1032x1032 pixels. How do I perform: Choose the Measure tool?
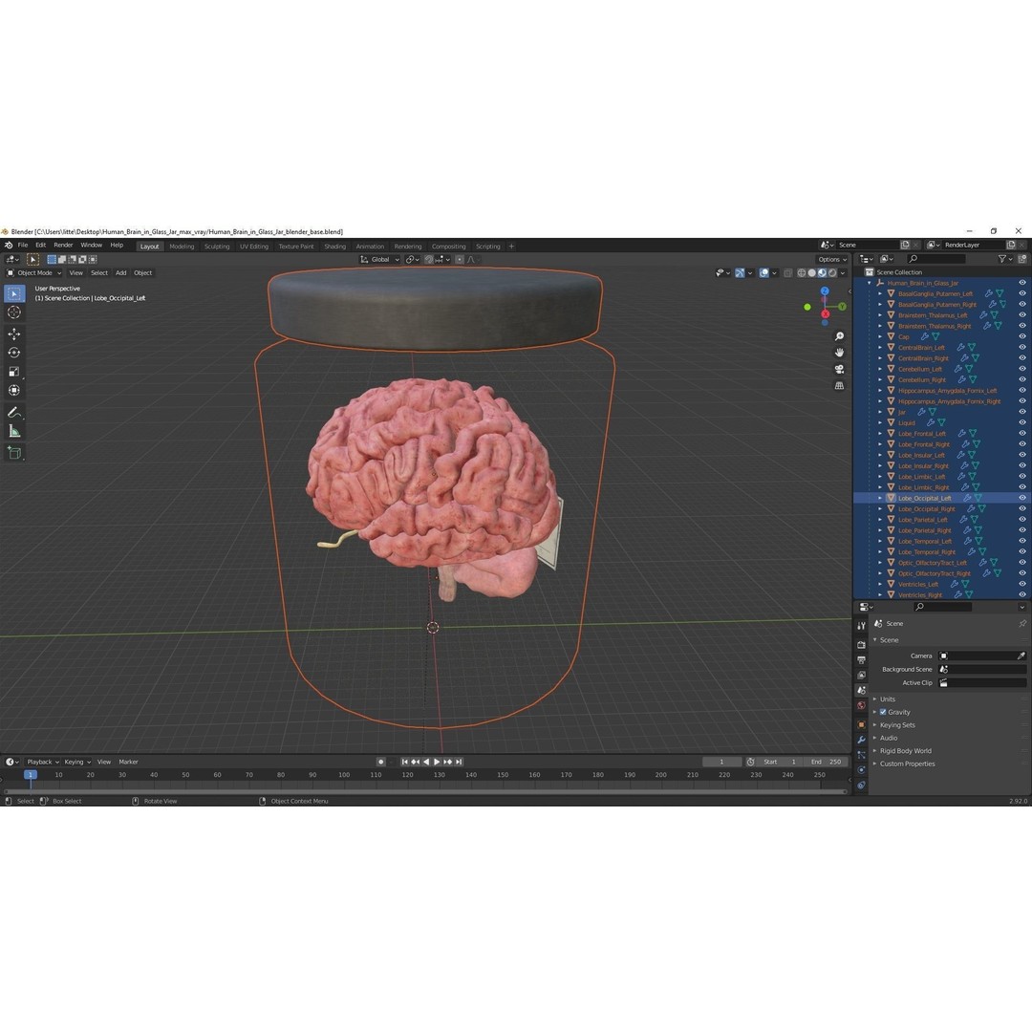click(14, 432)
